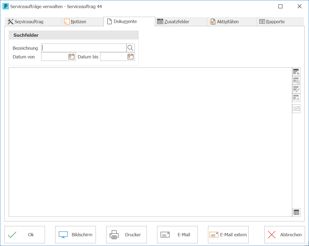Send to Drucker button

126,235
